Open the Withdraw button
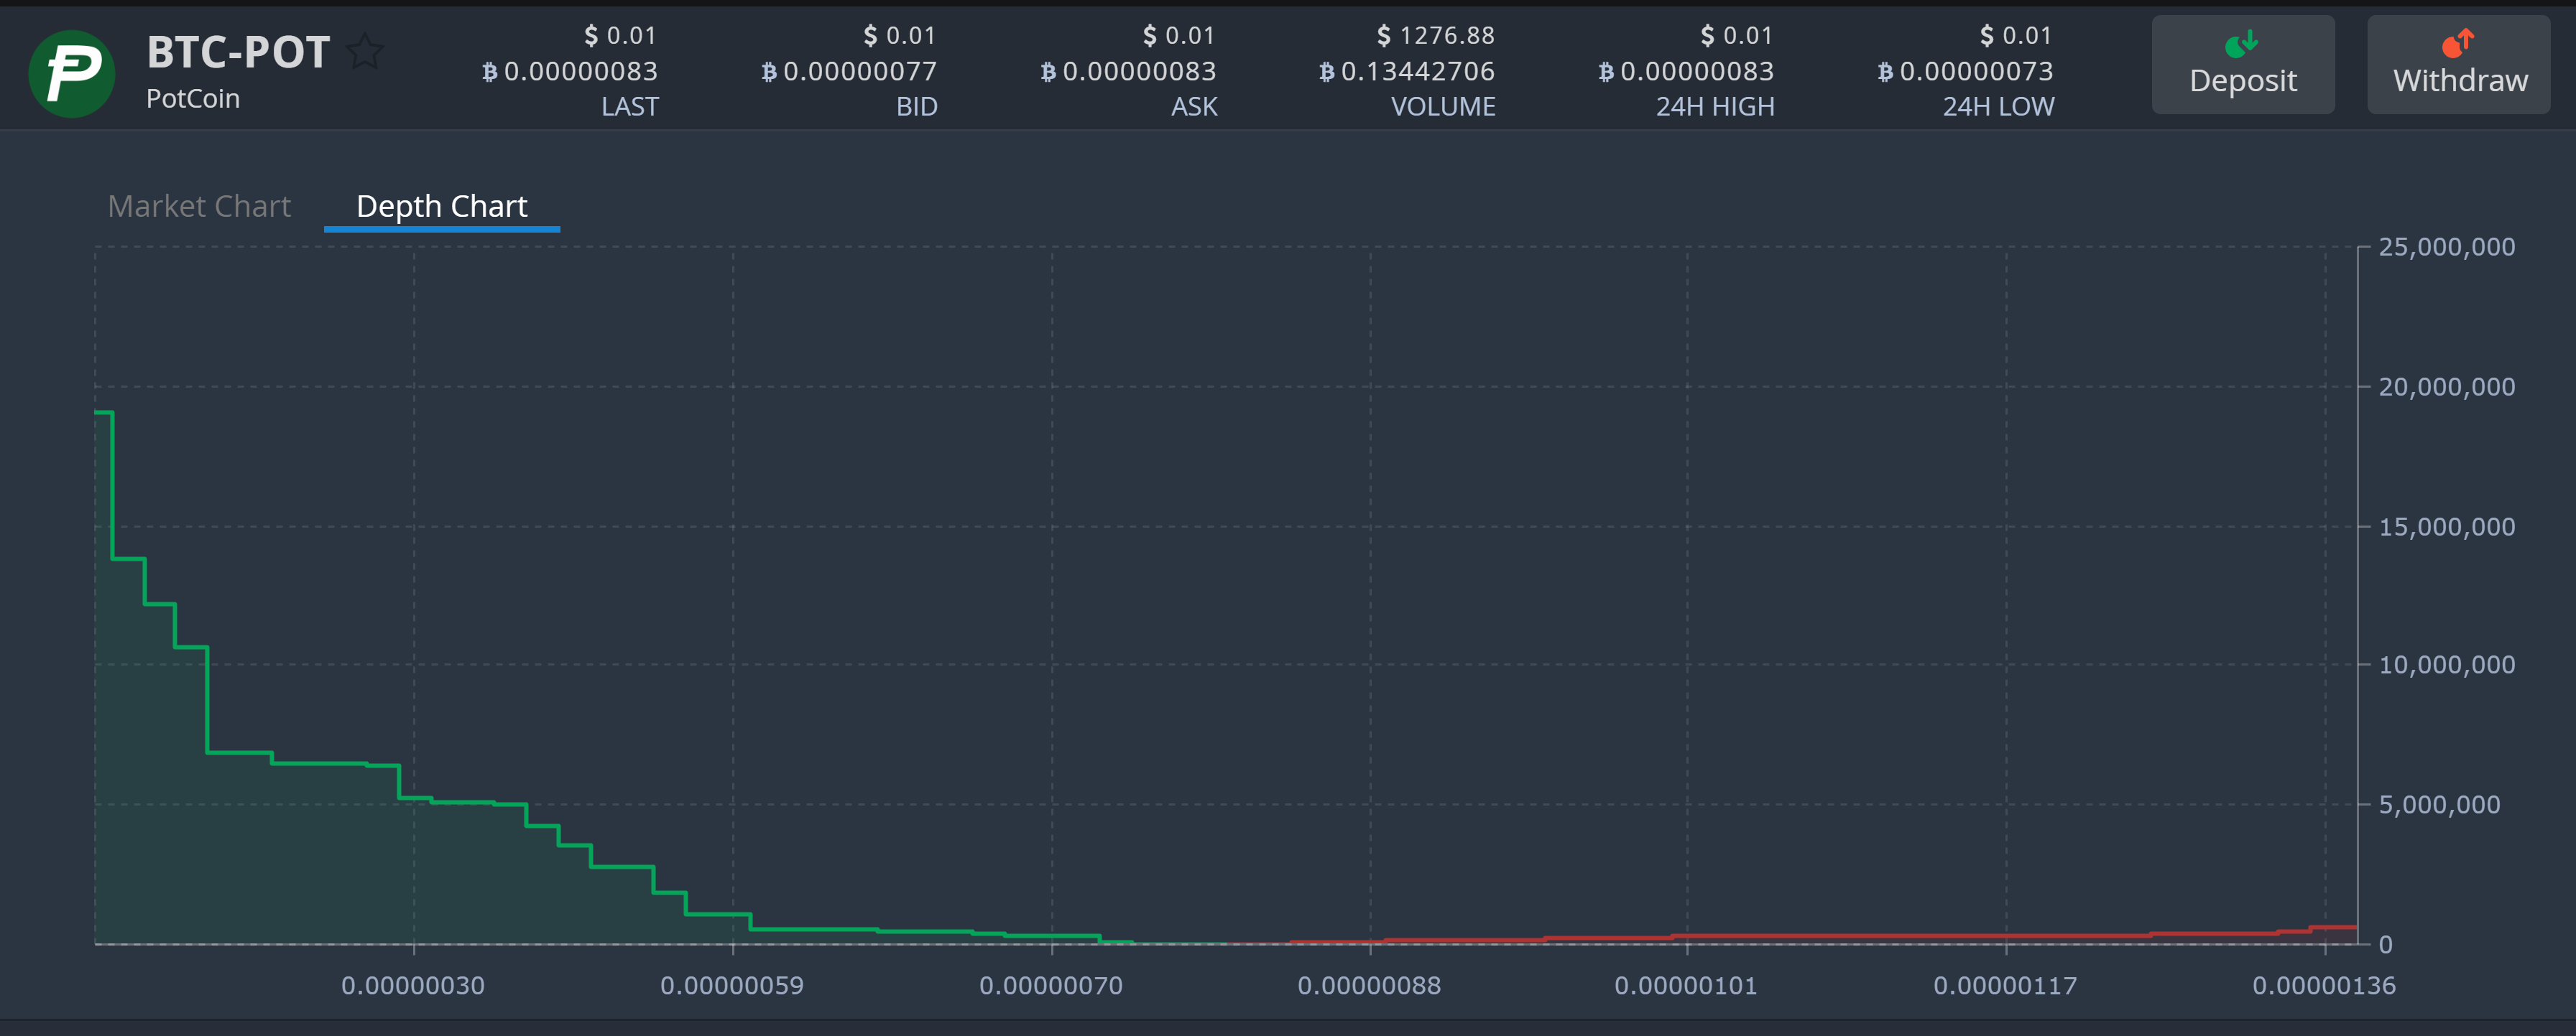Viewport: 2576px width, 1036px height. click(x=2458, y=64)
